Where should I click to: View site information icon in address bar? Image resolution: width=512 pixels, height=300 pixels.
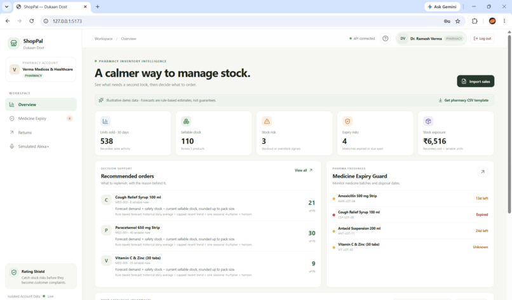click(x=46, y=21)
